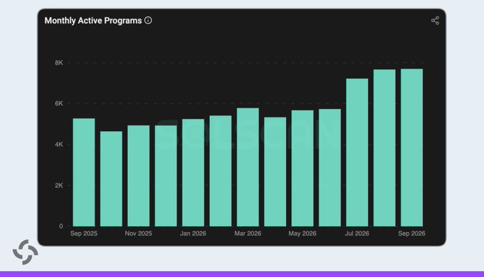Image resolution: width=484 pixels, height=277 pixels.
Task: Select the Mar 2026 bar
Action: click(248, 167)
